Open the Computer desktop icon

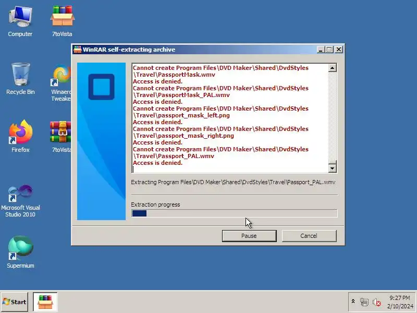[x=20, y=21]
